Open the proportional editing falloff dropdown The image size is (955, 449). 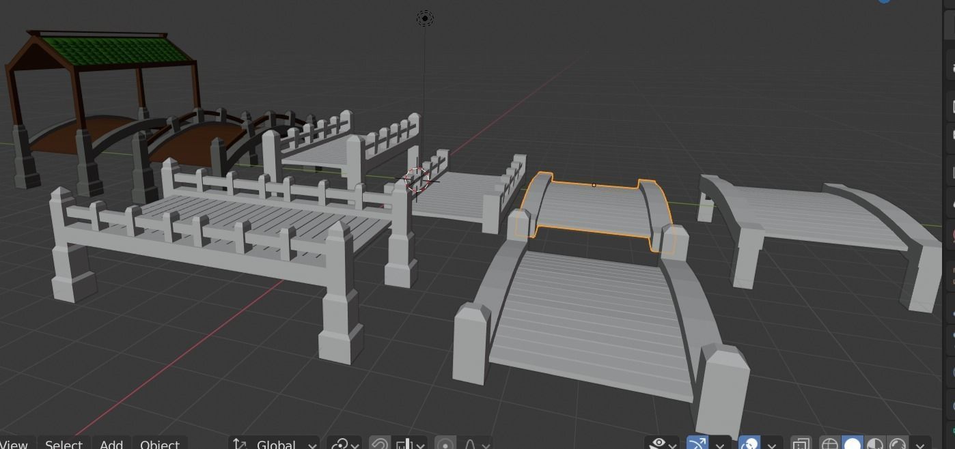point(476,444)
